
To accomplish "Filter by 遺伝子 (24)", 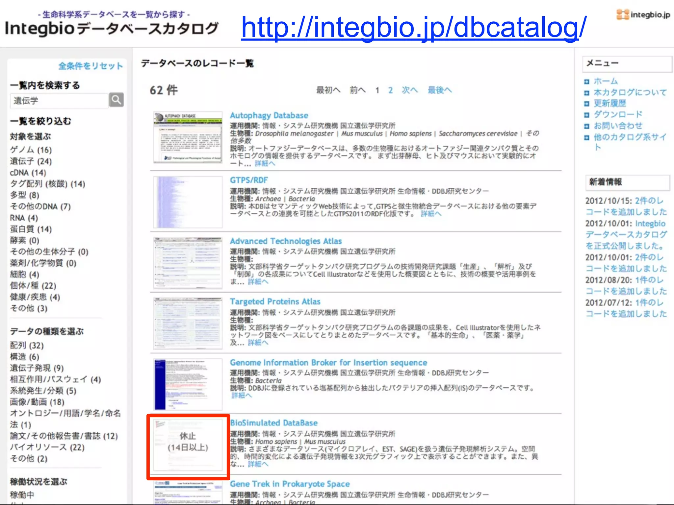I will click(31, 161).
